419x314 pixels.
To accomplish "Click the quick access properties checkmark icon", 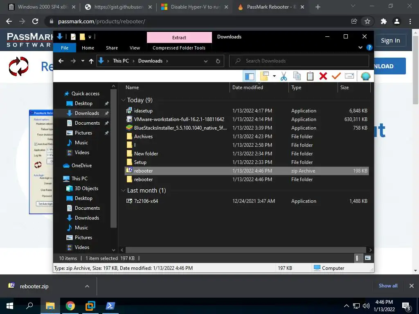I will (x=73, y=37).
